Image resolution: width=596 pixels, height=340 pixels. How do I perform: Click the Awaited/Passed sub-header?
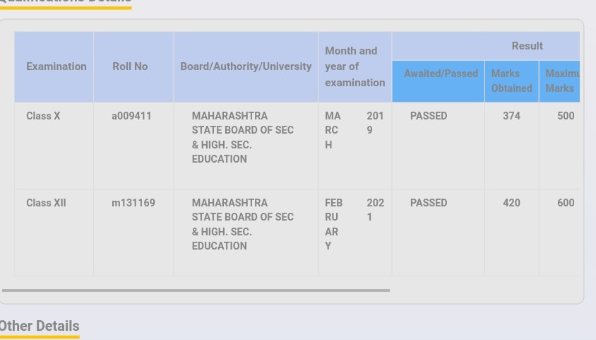click(x=441, y=74)
